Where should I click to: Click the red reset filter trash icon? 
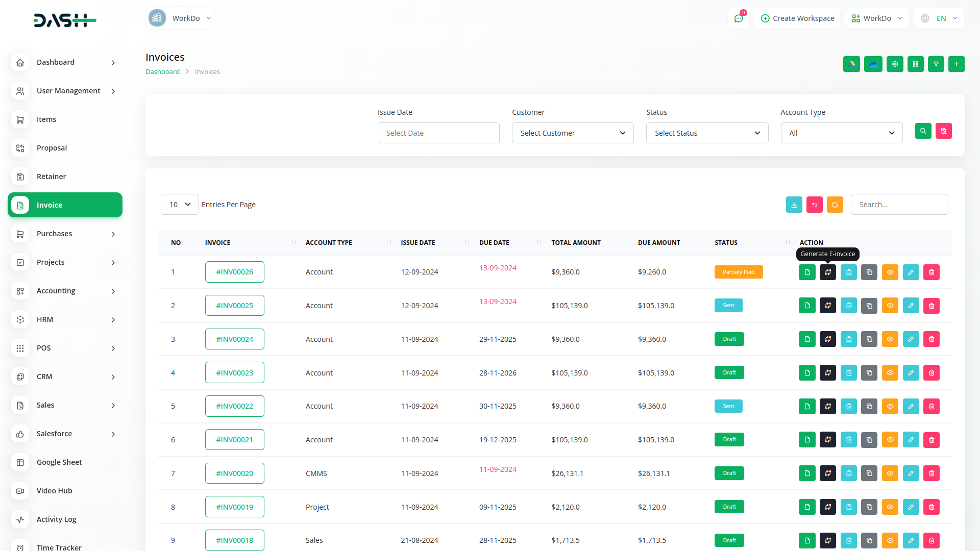click(943, 131)
